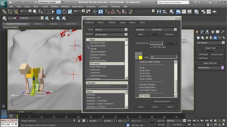Click the Save... button in dialog
The height and width of the screenshot is (127, 227).
coord(156,107)
